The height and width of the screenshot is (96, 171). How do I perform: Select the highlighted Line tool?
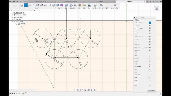(26, 5)
